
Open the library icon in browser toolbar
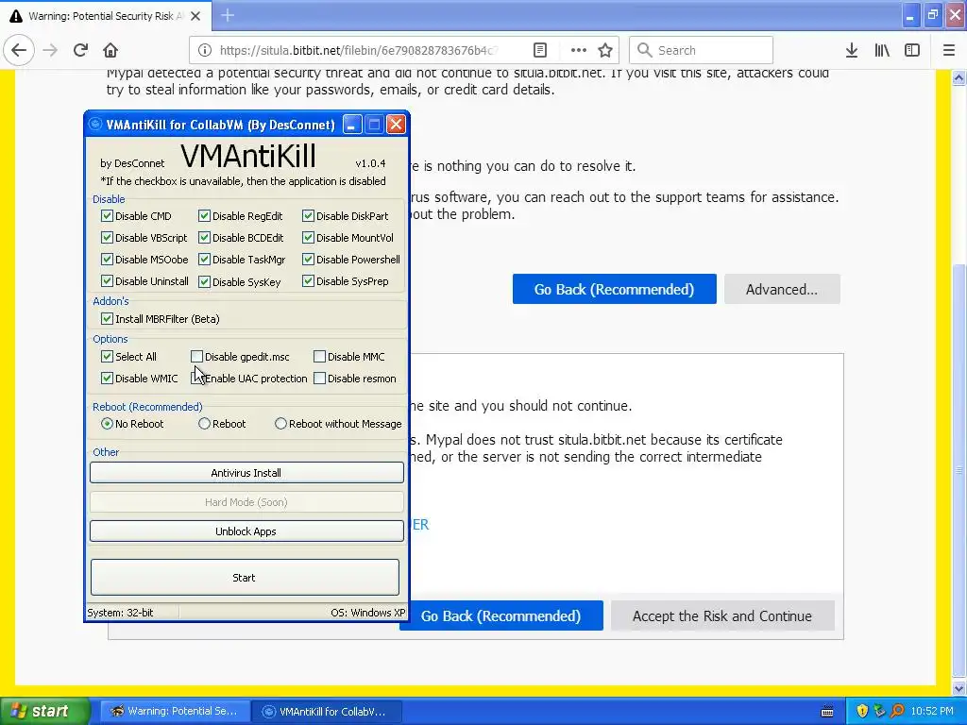click(x=882, y=51)
